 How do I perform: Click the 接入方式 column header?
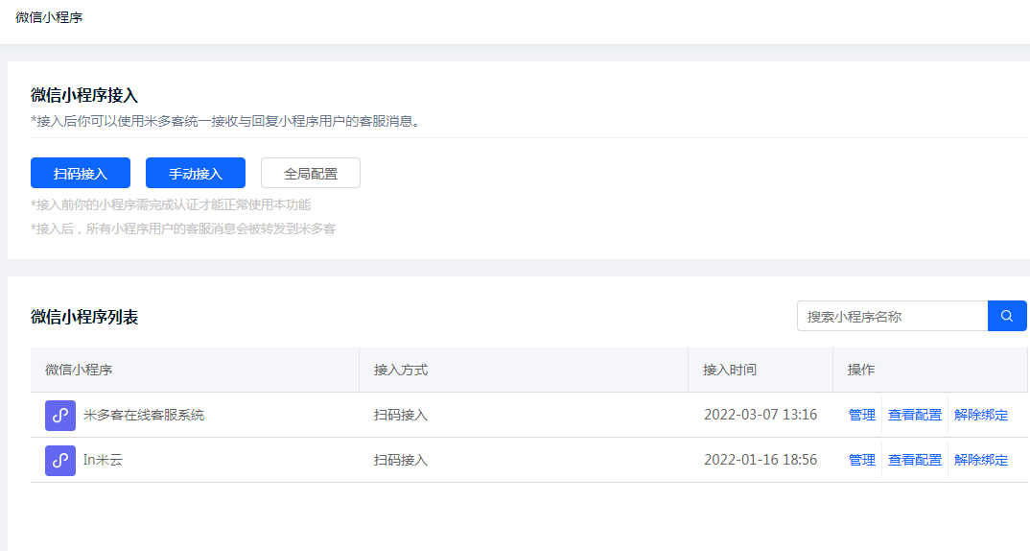pos(401,371)
